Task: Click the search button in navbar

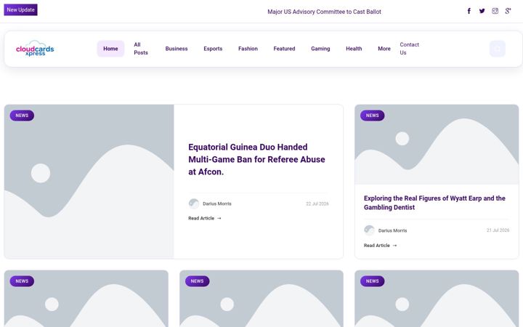Action: [498, 49]
